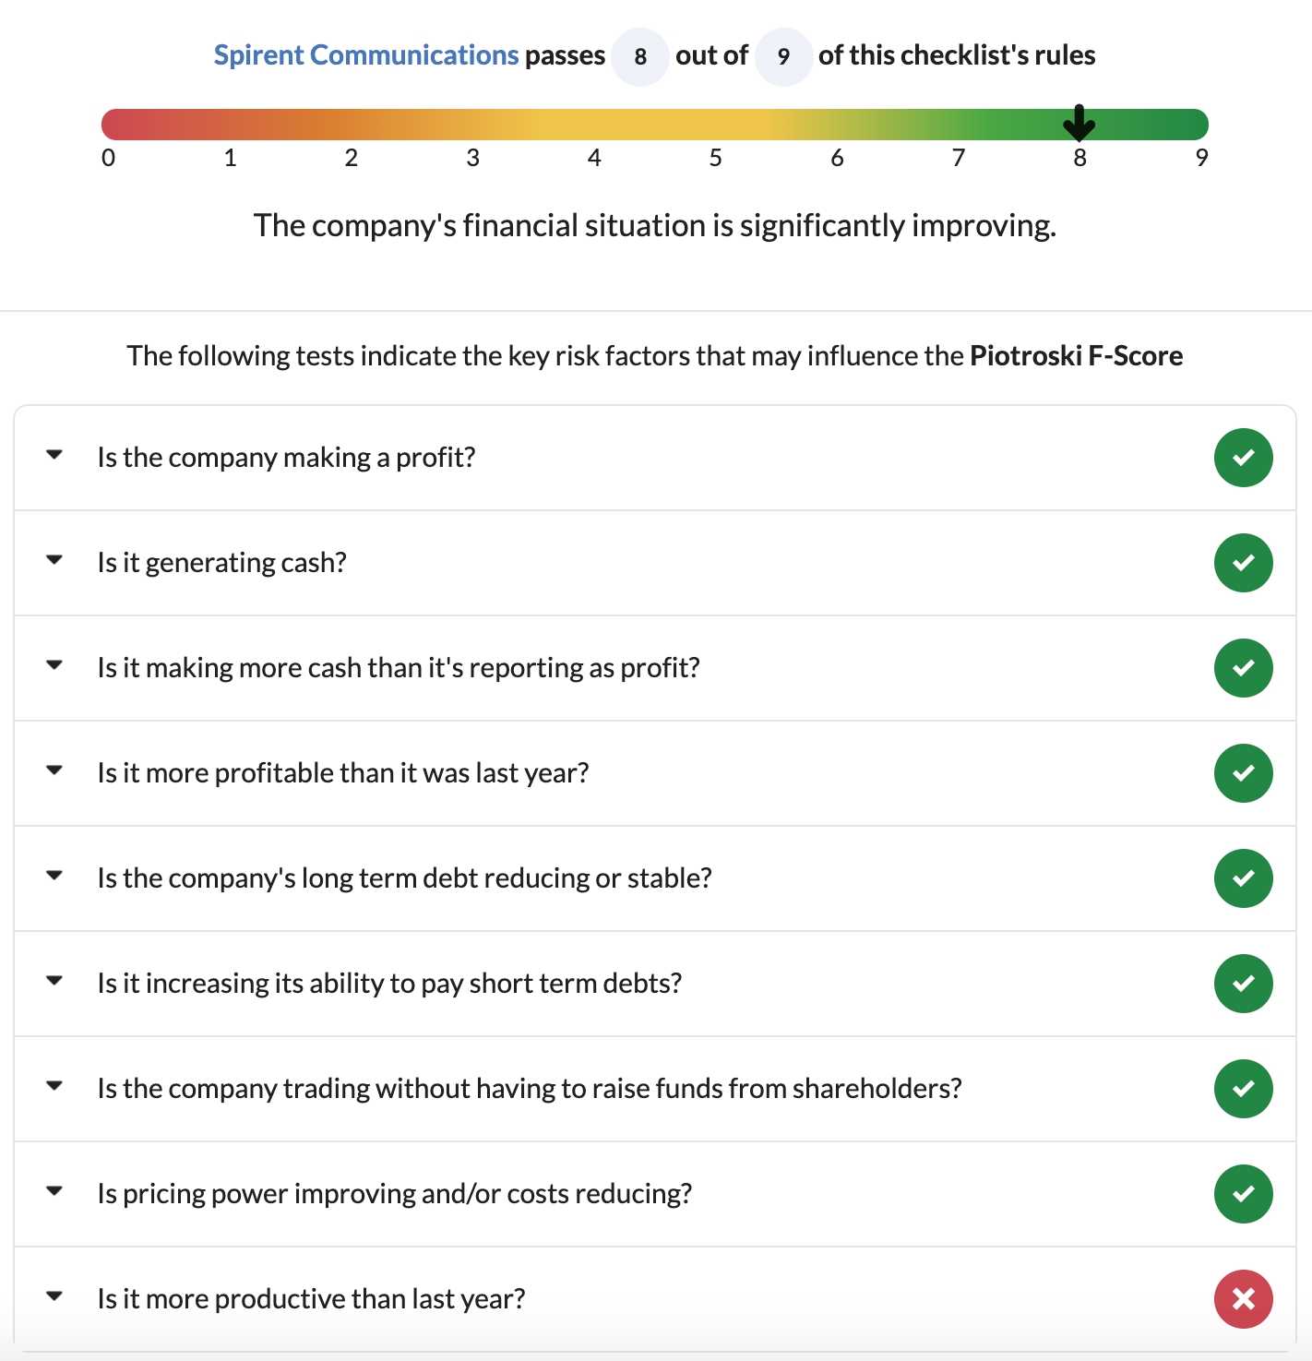This screenshot has height=1361, width=1312.
Task: Expand the long term debt question arrow
Action: point(54,876)
